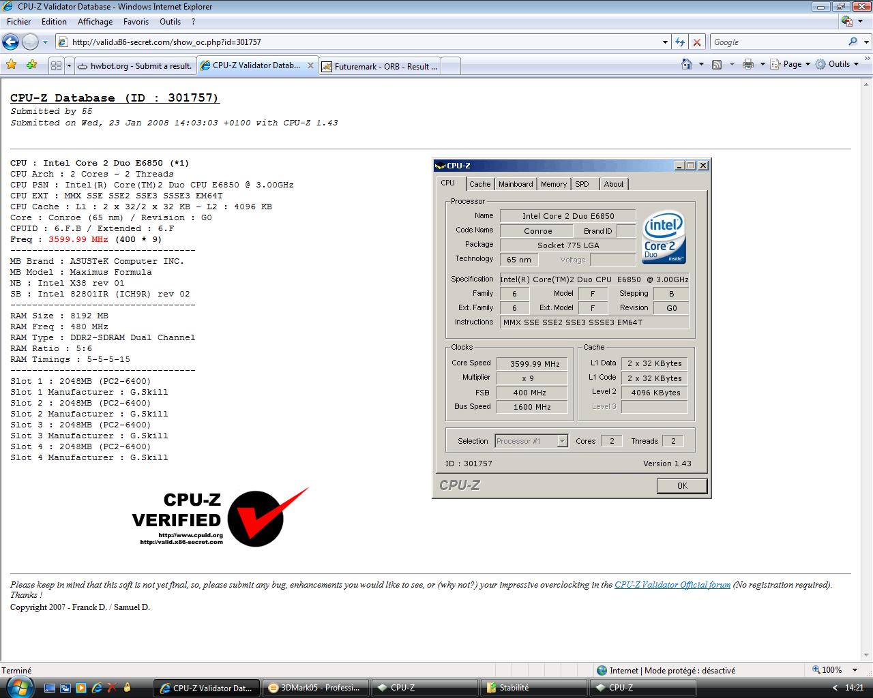Click the Google search box
Viewport: 873px width, 698px height.
pyautogui.click(x=778, y=42)
